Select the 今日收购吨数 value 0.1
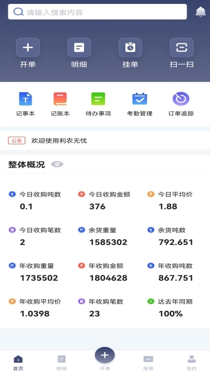The height and width of the screenshot is (373, 210). 26,206
